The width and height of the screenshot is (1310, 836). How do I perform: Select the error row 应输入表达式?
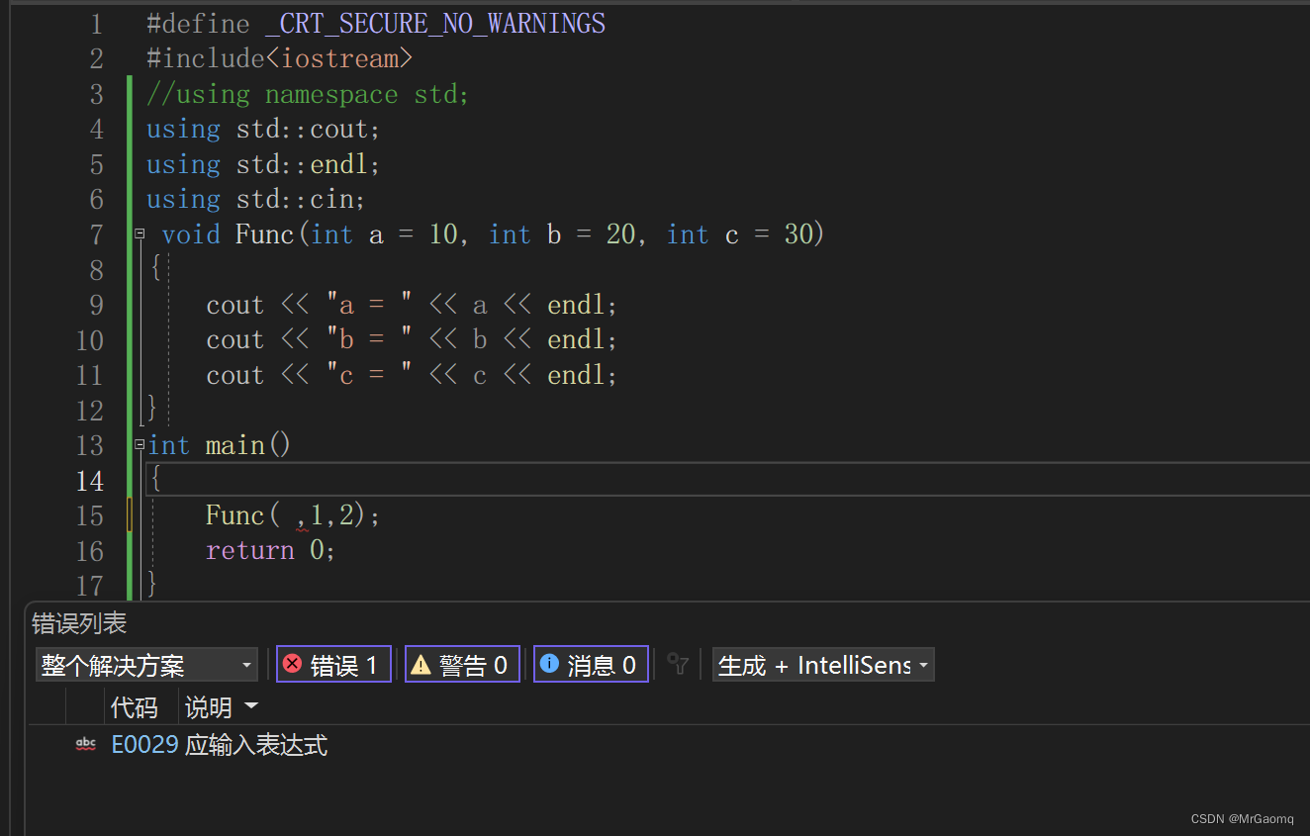(x=669, y=745)
